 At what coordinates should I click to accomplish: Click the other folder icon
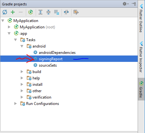click(29, 91)
